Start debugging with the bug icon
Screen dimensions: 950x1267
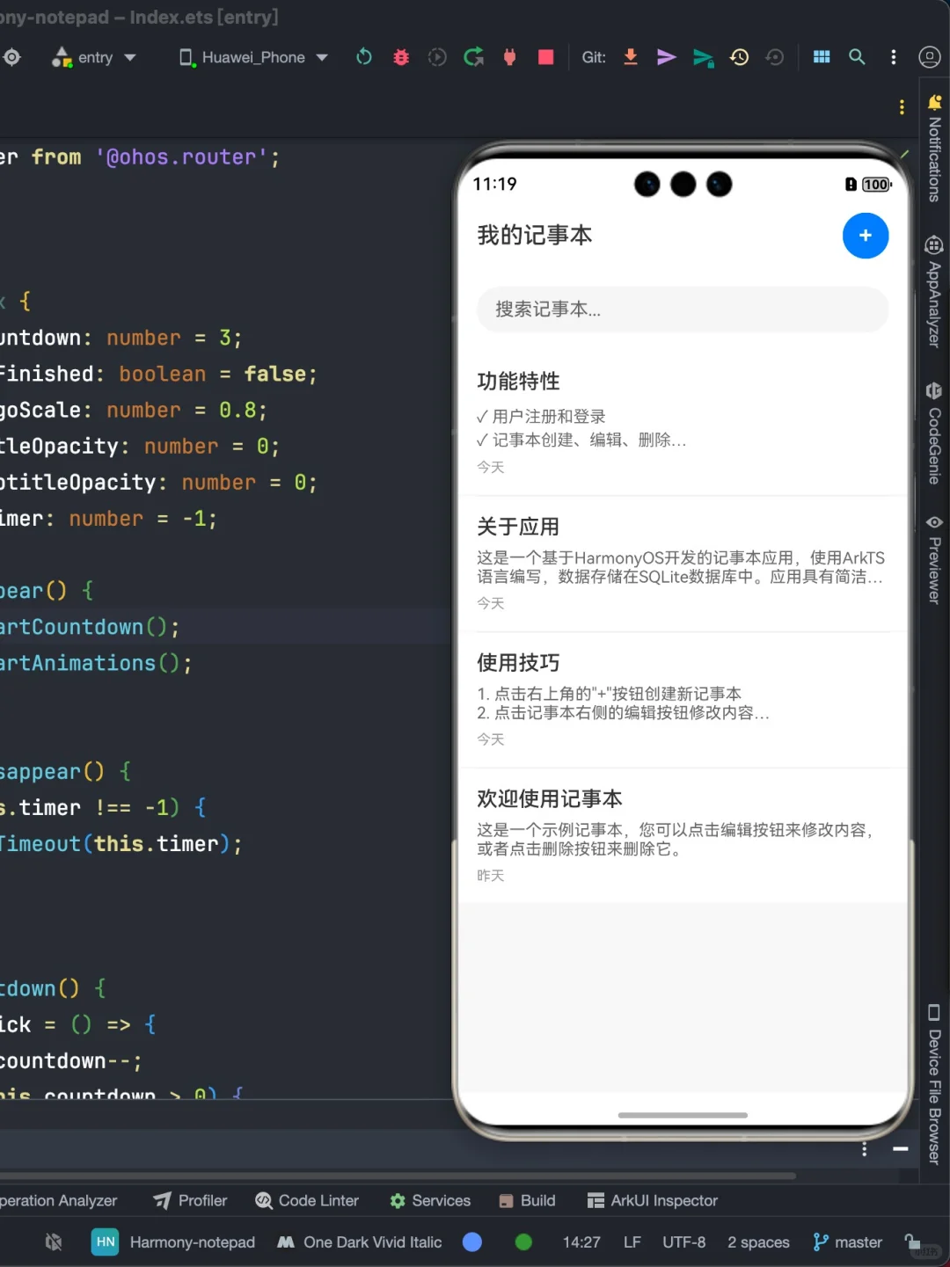pyautogui.click(x=400, y=56)
